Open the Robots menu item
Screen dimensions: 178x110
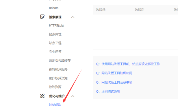(53, 8)
